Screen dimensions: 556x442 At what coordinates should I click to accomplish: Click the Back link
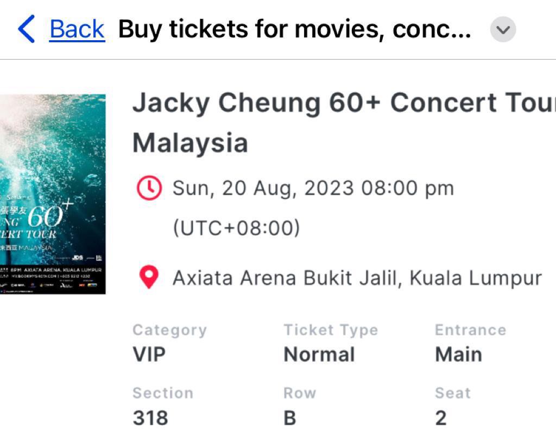[x=75, y=29]
